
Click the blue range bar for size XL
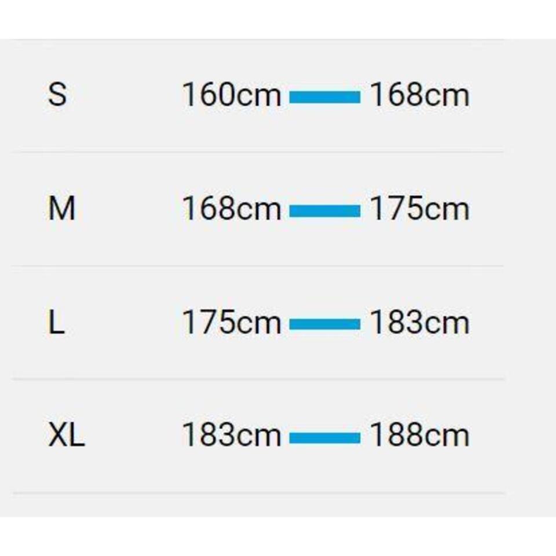[324, 438]
